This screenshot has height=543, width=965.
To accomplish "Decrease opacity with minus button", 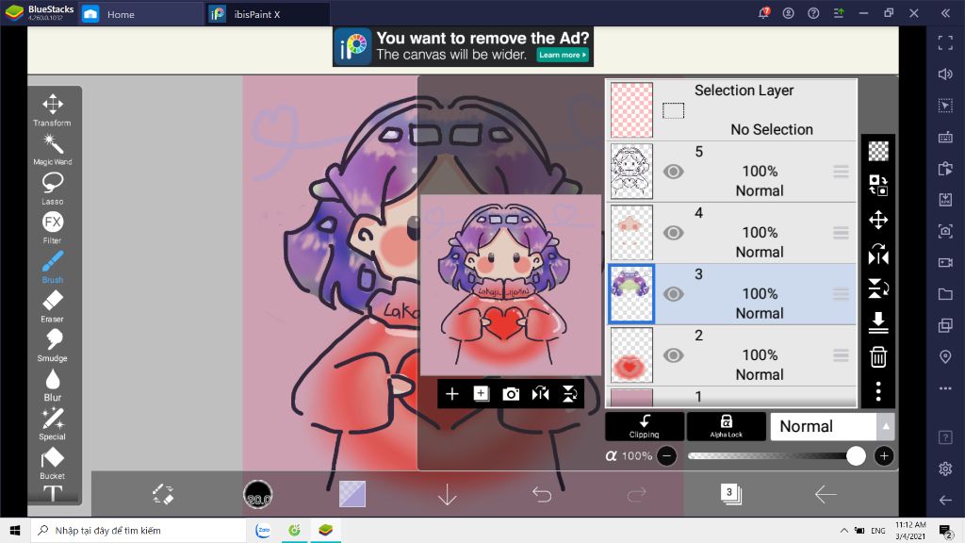I will tap(666, 455).
